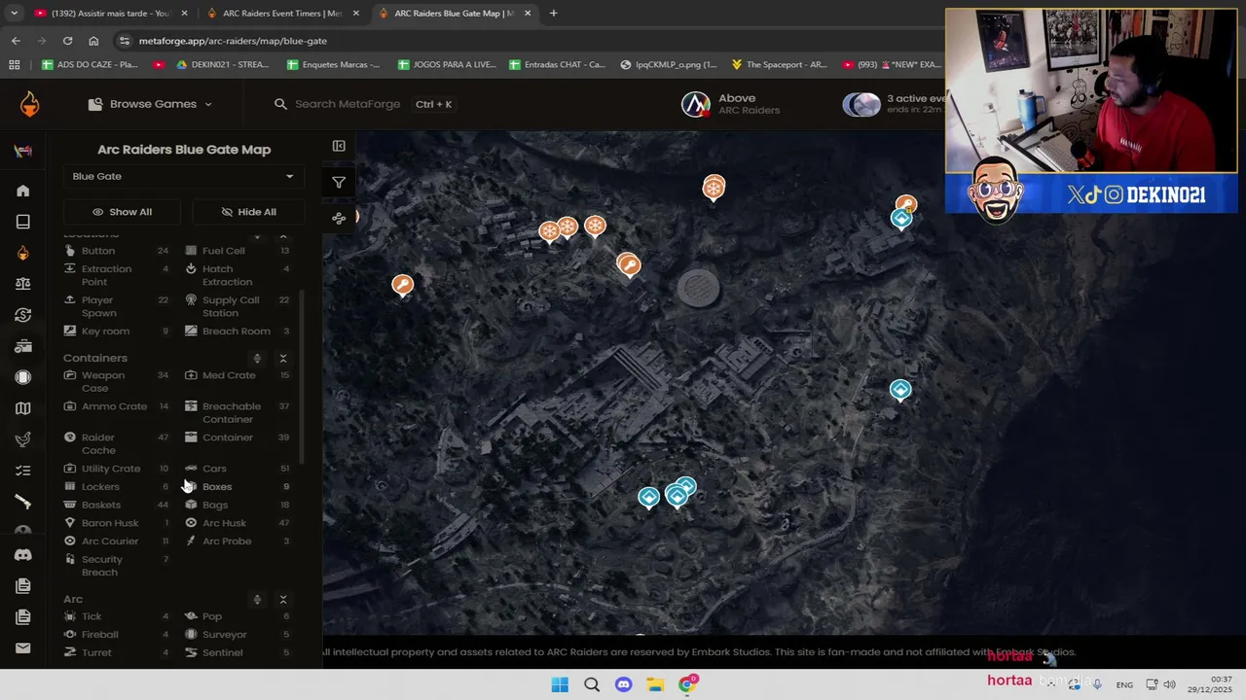
Task: Click the Containers section toggle-all icon
Action: pos(257,358)
